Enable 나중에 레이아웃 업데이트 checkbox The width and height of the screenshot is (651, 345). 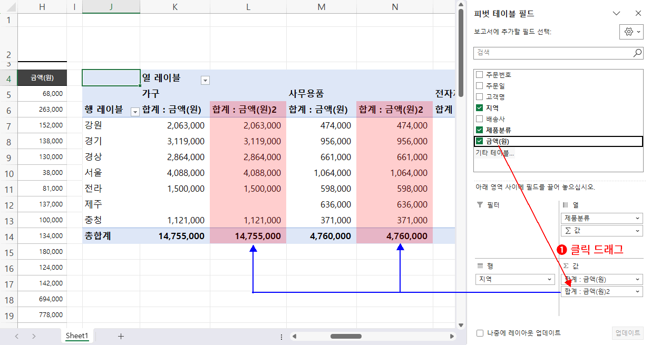point(479,333)
